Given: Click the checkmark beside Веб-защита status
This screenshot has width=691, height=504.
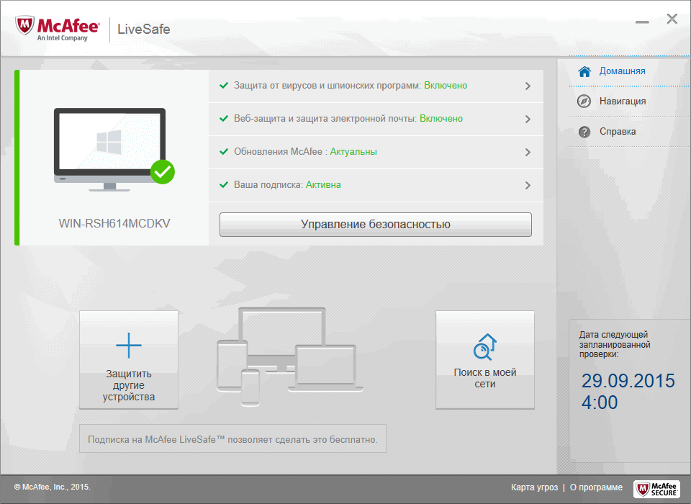Looking at the screenshot, I should (224, 119).
